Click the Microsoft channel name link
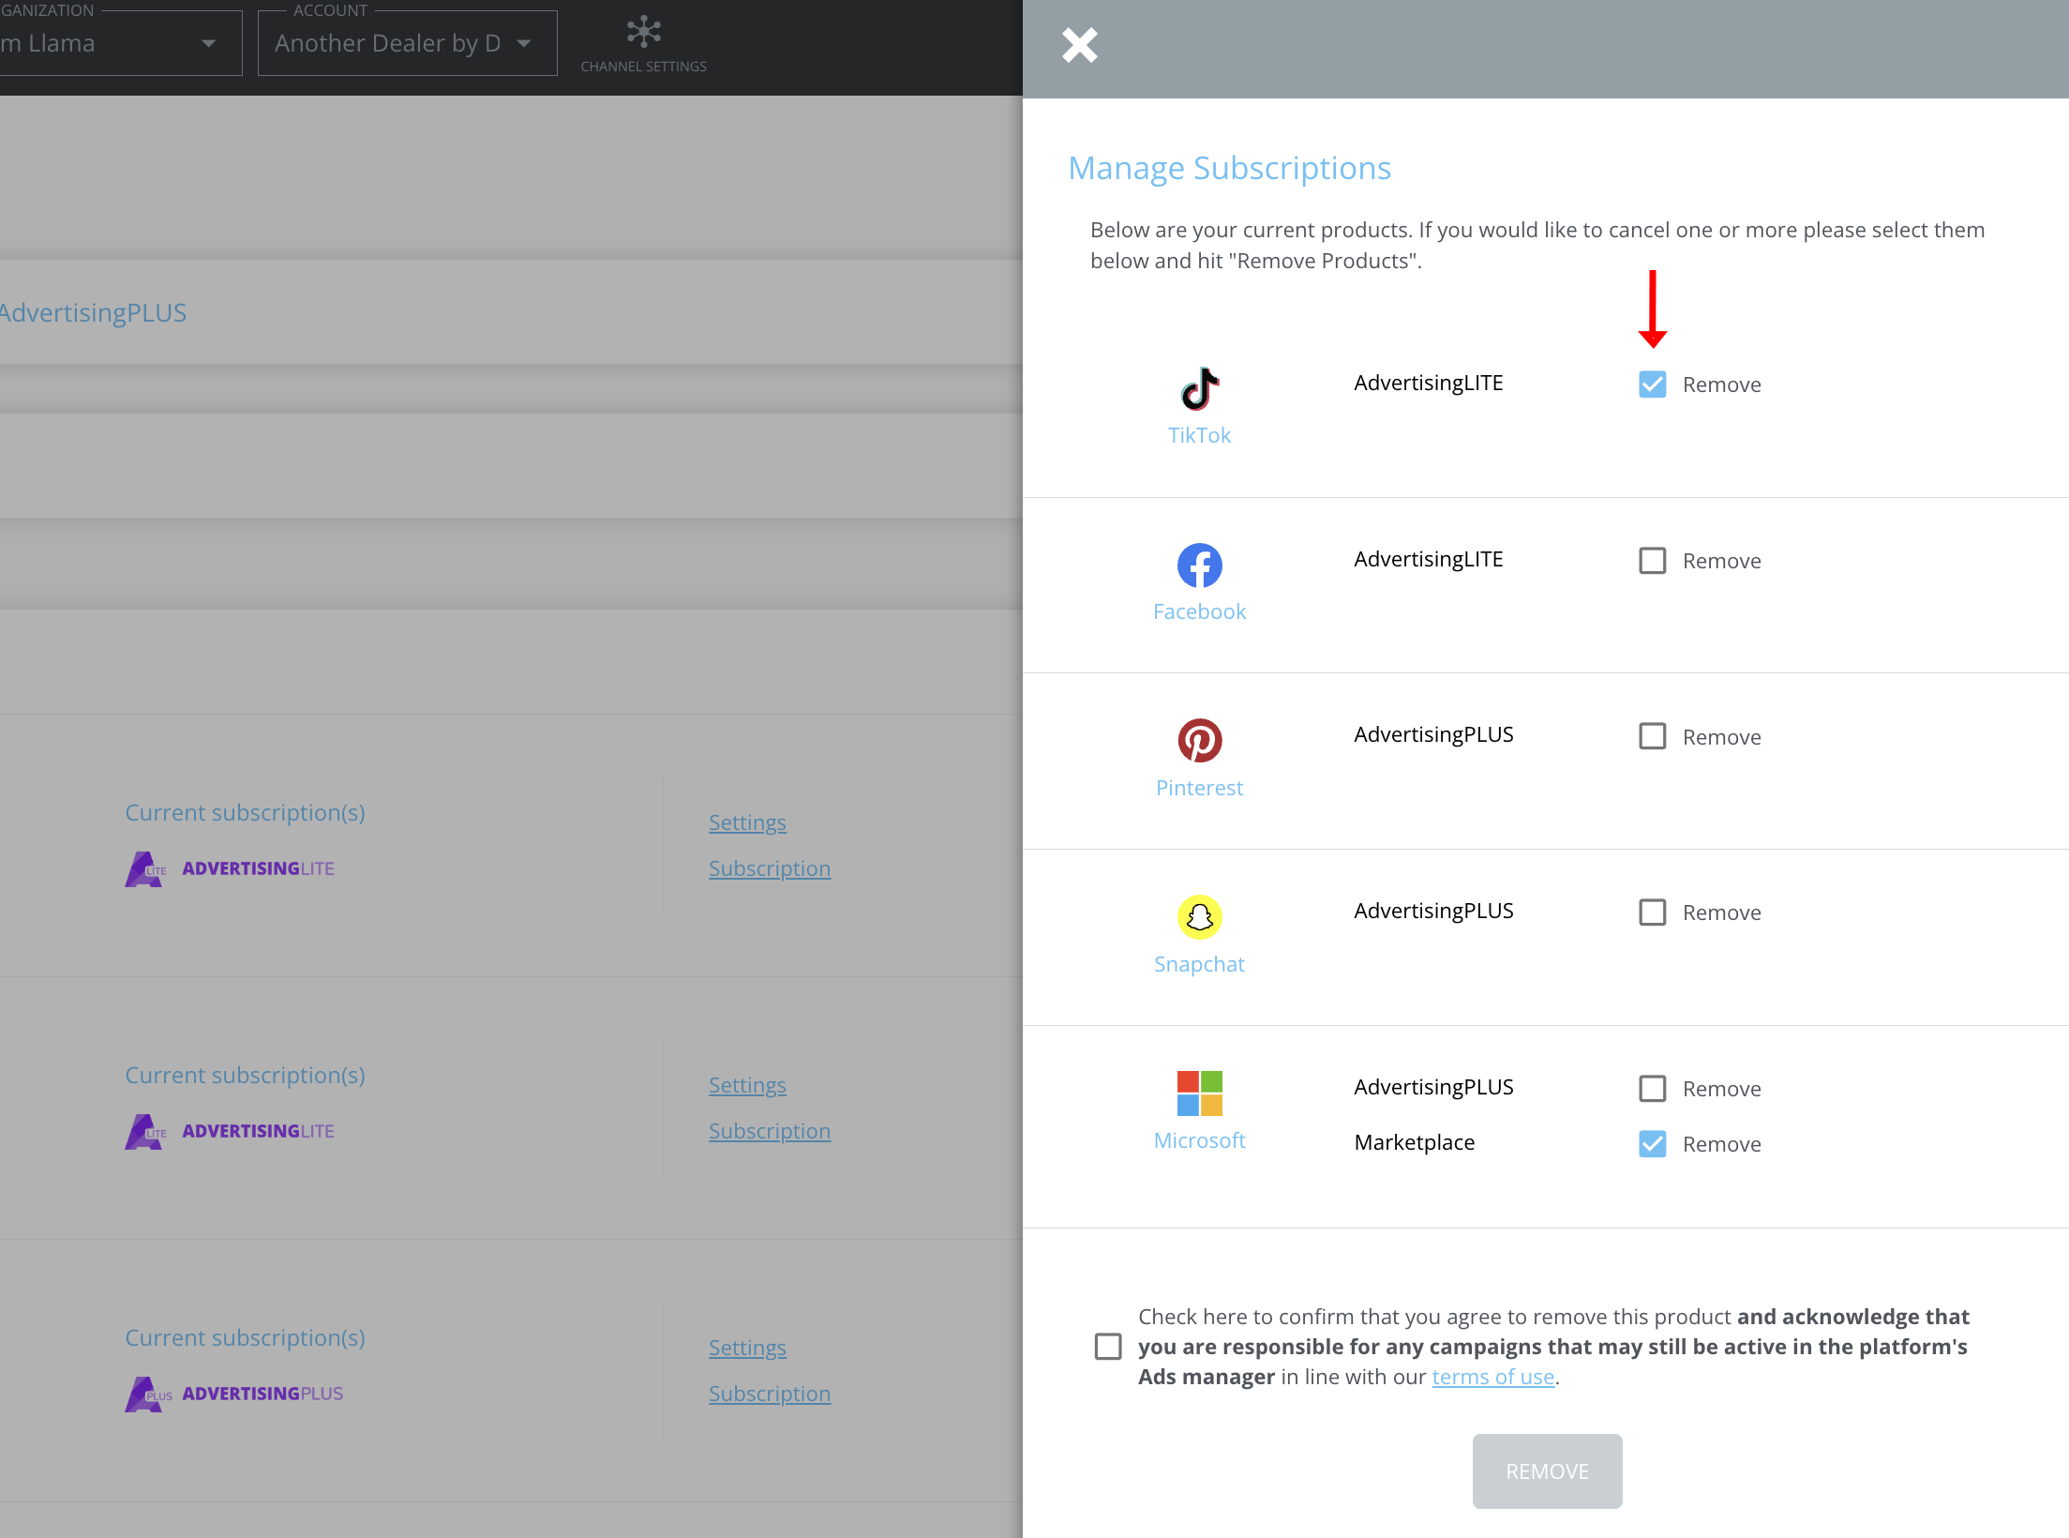 coord(1199,1140)
